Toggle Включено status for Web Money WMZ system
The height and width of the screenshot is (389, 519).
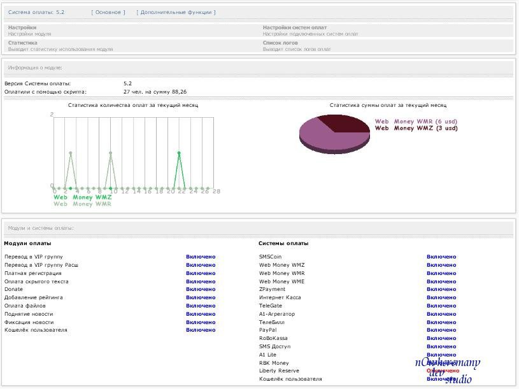[x=441, y=265]
